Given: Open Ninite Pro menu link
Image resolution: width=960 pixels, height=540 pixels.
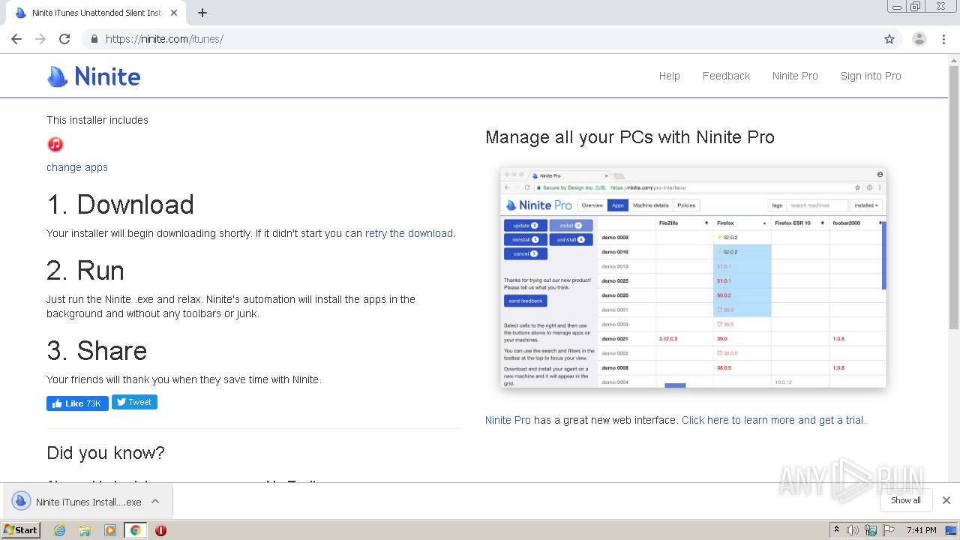Looking at the screenshot, I should point(795,76).
